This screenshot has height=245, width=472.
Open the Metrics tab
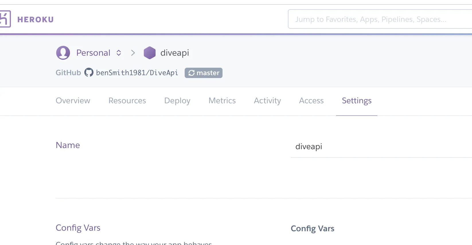point(222,101)
